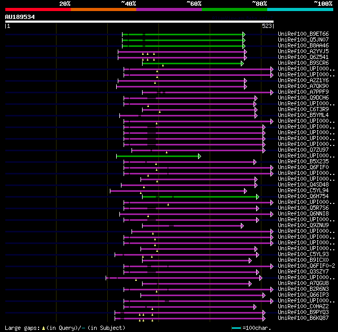Select the UniRef100_B5YML4 label
The image size is (338, 332).
pyautogui.click(x=303, y=115)
